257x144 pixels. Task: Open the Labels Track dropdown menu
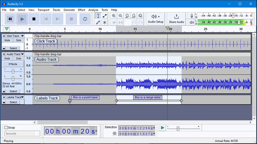tap(23, 97)
